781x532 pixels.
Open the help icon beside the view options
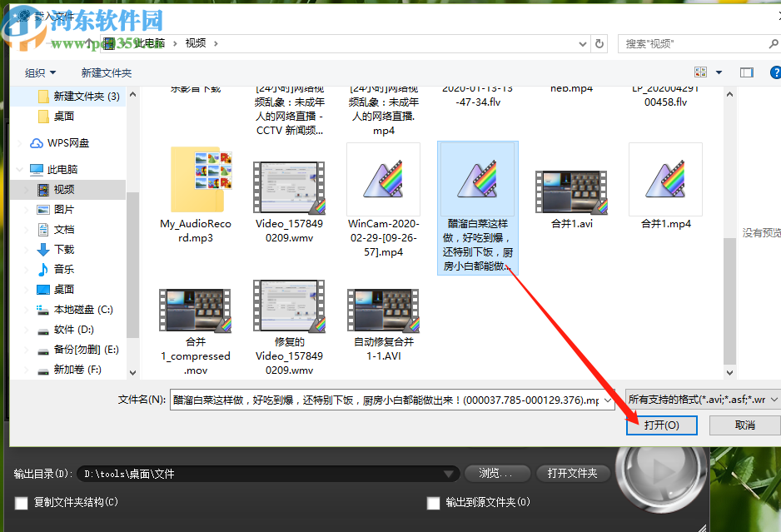775,72
